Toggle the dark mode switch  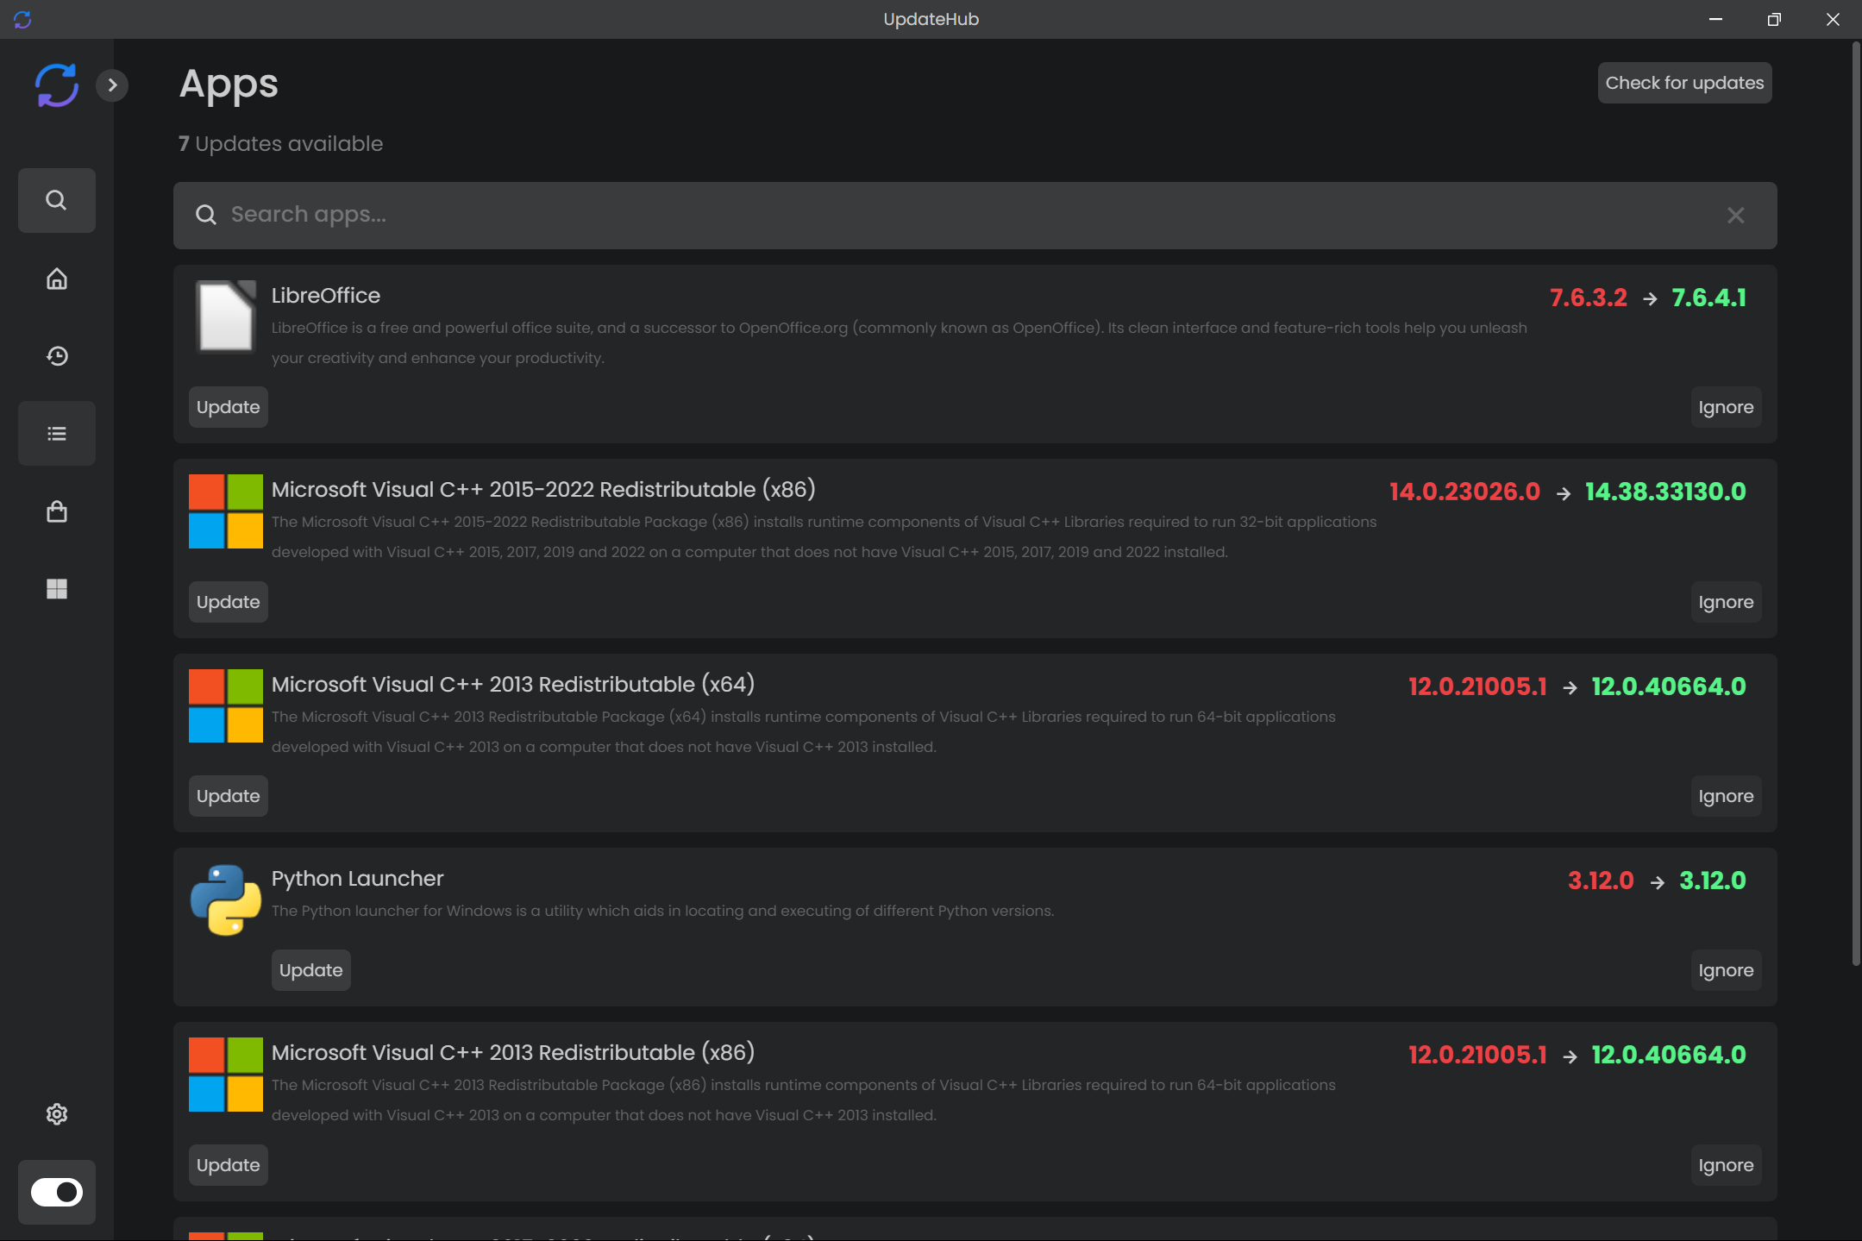(56, 1192)
